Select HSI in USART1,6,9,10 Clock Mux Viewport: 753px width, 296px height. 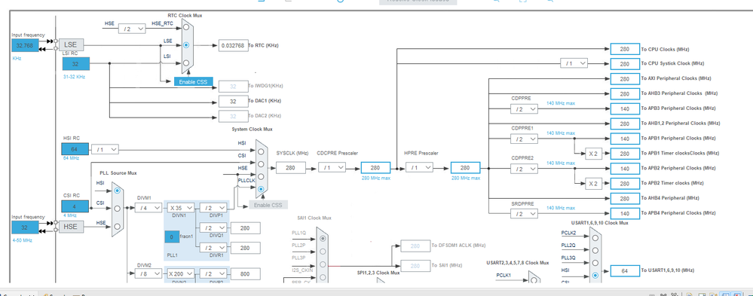click(595, 276)
